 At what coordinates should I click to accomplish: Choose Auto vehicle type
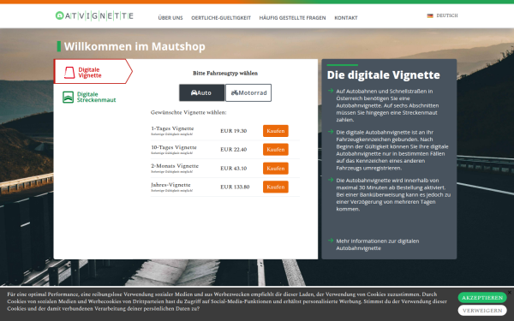click(201, 92)
